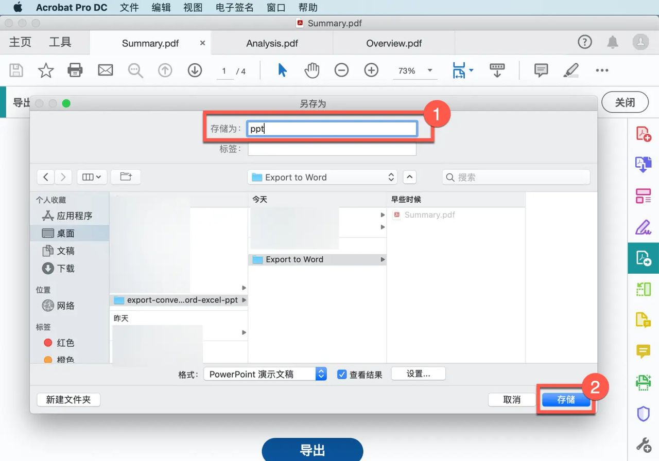Open Acrobat help question mark icon
The height and width of the screenshot is (461, 659).
tap(585, 42)
